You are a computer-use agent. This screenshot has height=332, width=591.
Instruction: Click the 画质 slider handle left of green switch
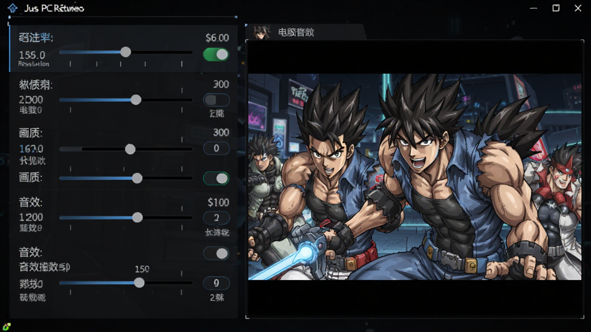coord(137,178)
